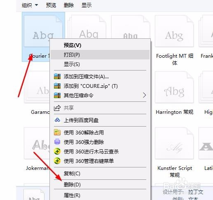Click the archive icon beside 其他压缩命令
This screenshot has width=213, height=200.
57,95
